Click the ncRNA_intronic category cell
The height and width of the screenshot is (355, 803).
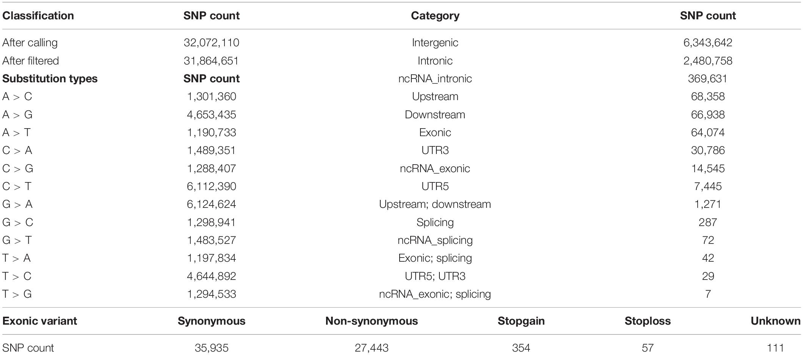click(435, 79)
